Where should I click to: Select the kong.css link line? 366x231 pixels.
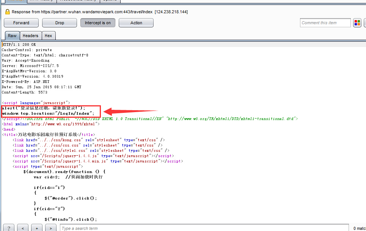pyautogui.click(x=89, y=140)
